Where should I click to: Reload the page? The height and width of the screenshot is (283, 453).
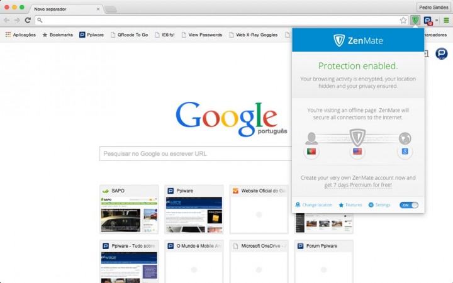(28, 20)
